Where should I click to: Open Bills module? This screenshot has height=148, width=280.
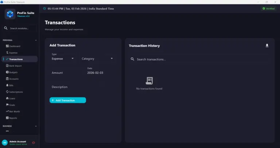(x=19, y=85)
